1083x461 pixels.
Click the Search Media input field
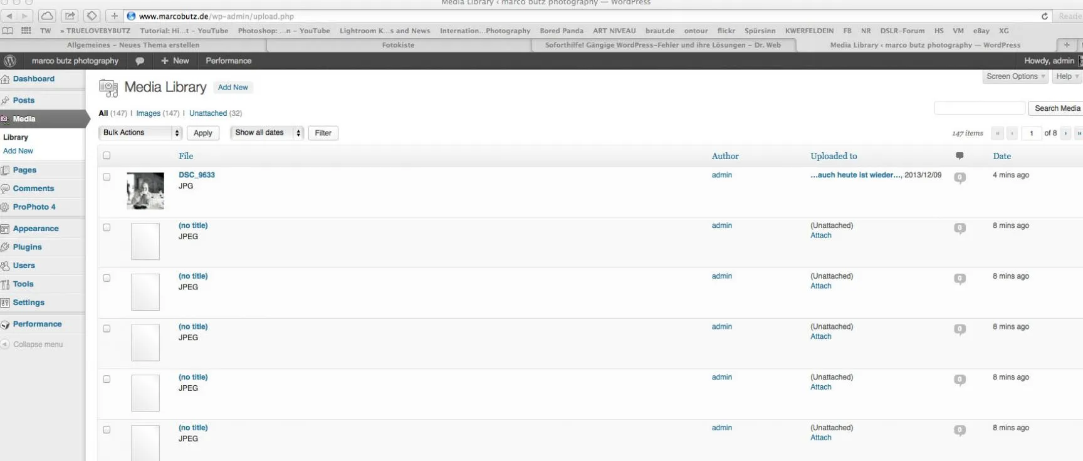[x=980, y=108]
